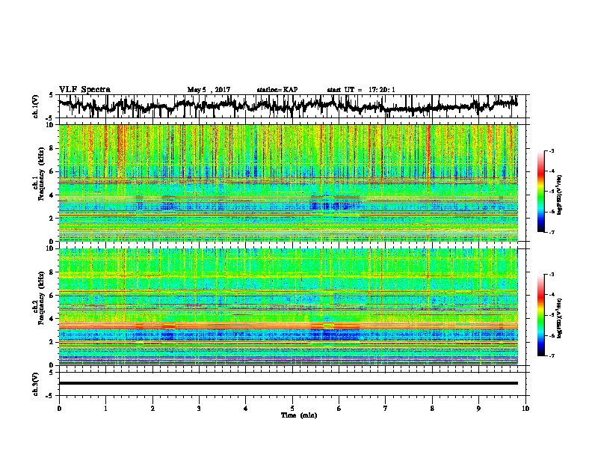Image resolution: width=592 pixels, height=458 pixels.
Task: Click the ch.1 black voltage waveform trace
Action: click(x=288, y=106)
